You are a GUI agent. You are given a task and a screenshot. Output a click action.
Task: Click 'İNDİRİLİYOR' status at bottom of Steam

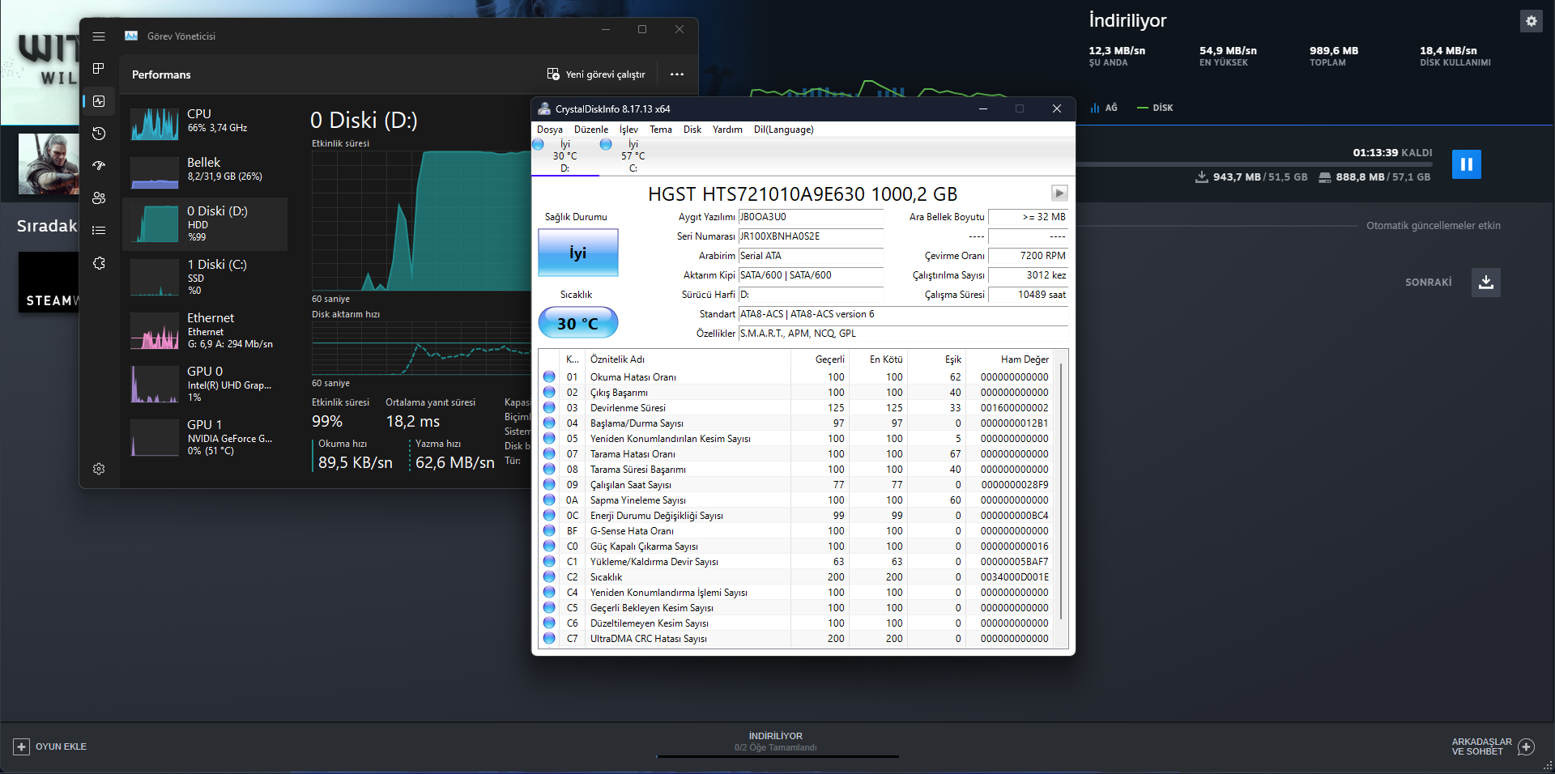click(x=776, y=736)
